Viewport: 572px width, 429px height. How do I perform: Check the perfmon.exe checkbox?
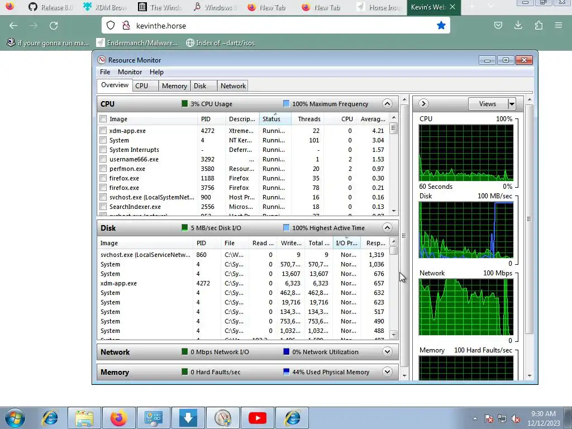[x=103, y=169]
